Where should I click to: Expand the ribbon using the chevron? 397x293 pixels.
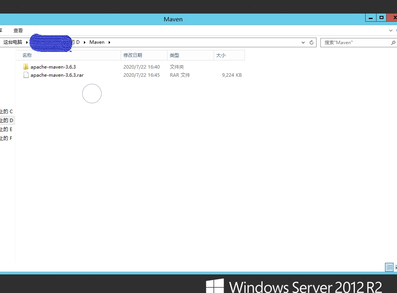[390, 30]
